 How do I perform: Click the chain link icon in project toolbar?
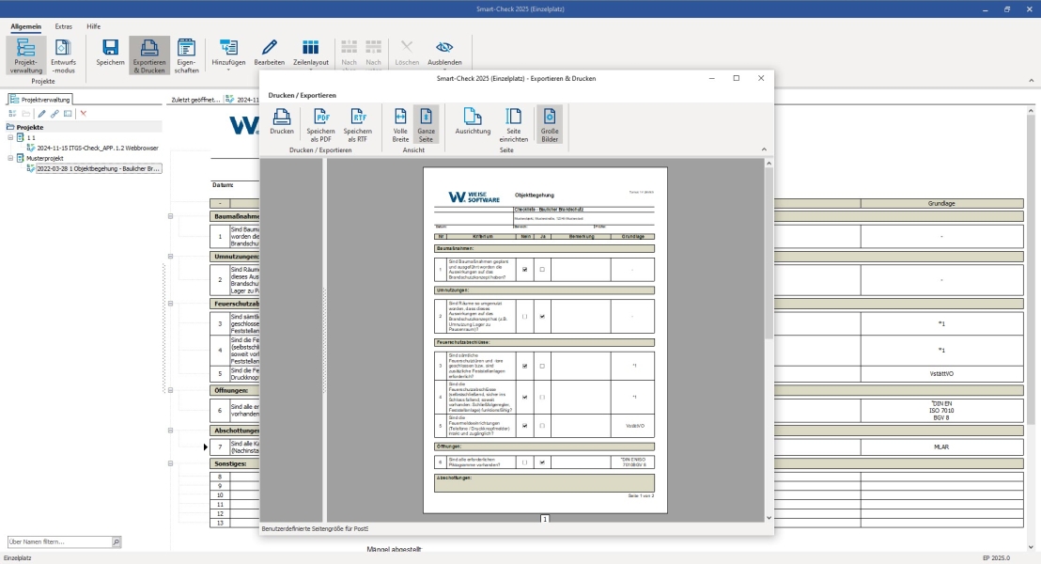[54, 114]
